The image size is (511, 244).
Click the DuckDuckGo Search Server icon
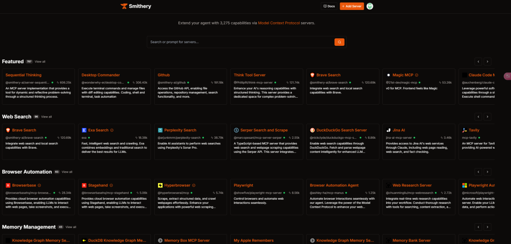[x=312, y=130]
